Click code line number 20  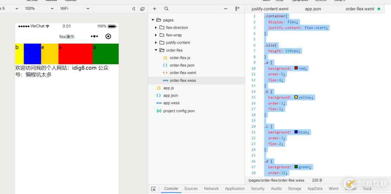coord(254,126)
